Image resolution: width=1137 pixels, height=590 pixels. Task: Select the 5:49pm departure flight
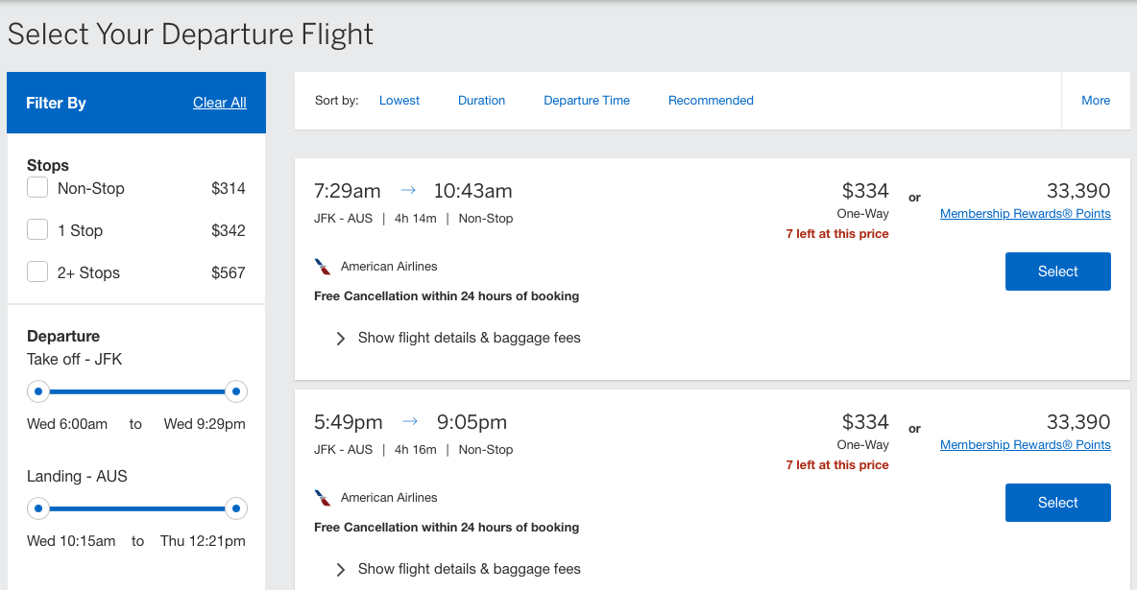[x=1057, y=503]
